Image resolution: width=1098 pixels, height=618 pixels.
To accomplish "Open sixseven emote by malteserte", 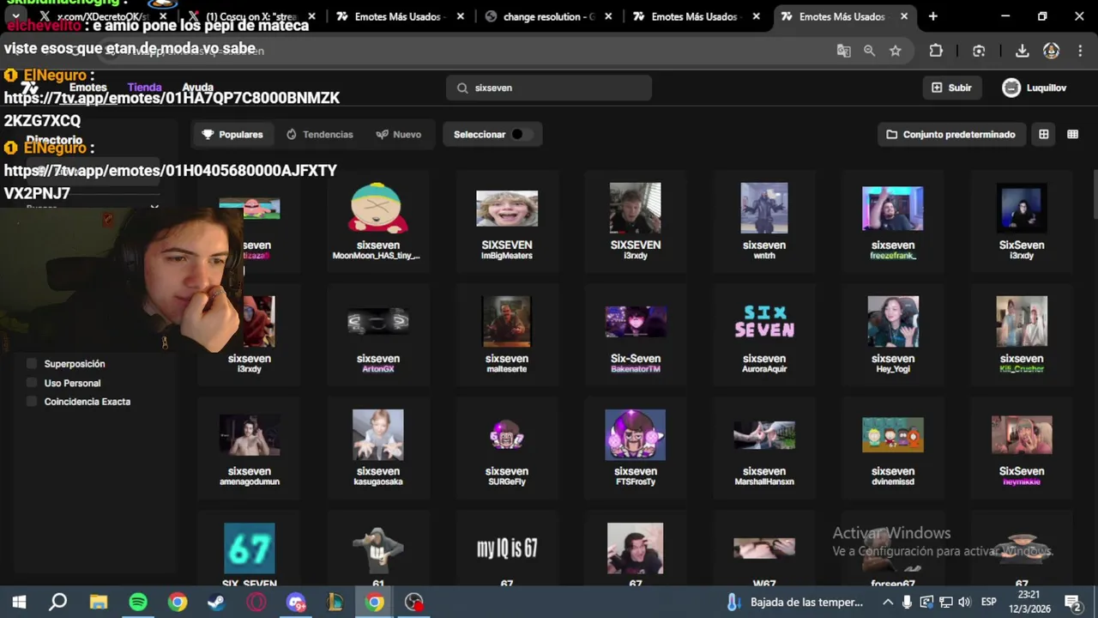I will point(507,335).
